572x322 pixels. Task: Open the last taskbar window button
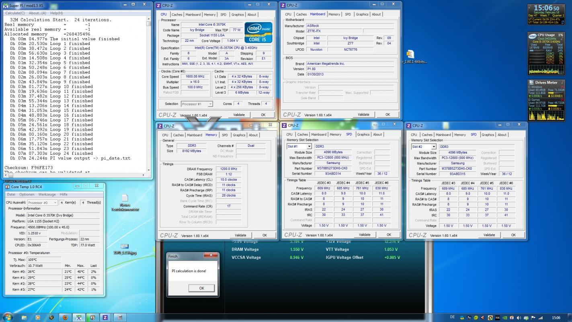[119, 317]
